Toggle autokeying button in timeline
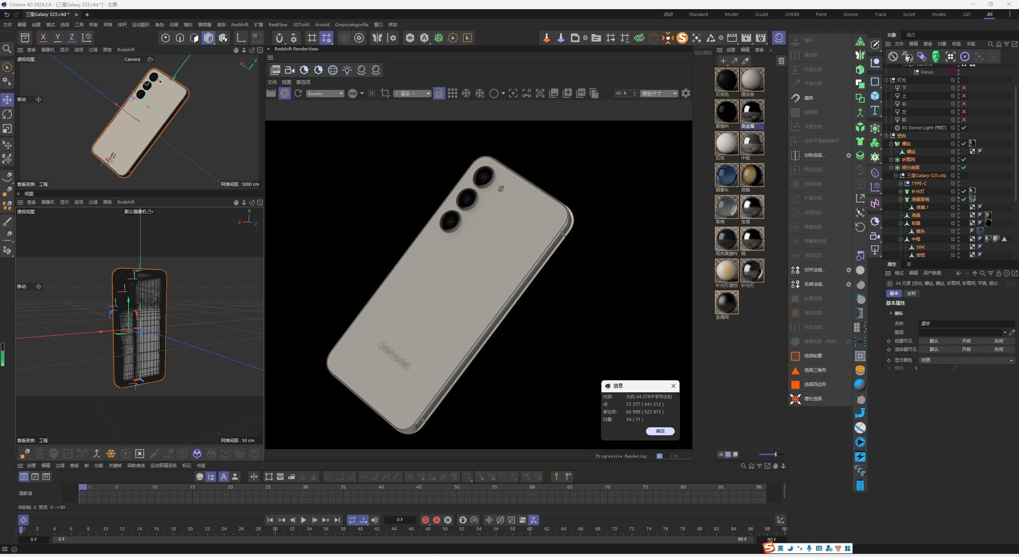Viewport: 1019px width, 557px height. coord(437,520)
